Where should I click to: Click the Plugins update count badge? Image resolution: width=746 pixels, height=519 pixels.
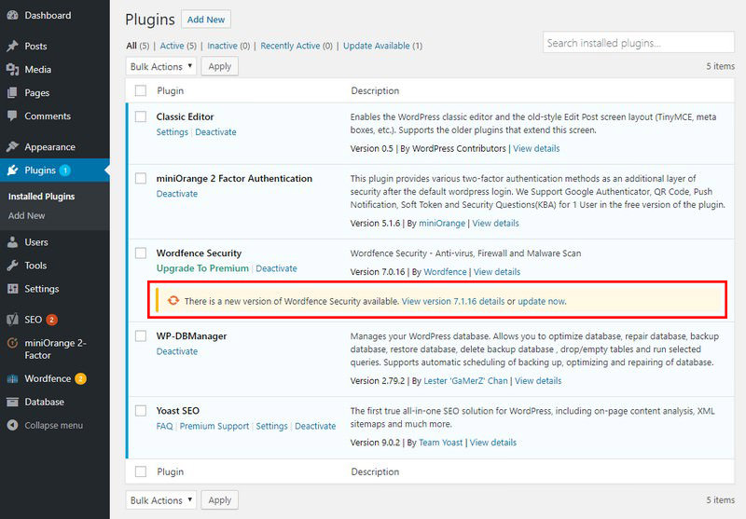[65, 171]
